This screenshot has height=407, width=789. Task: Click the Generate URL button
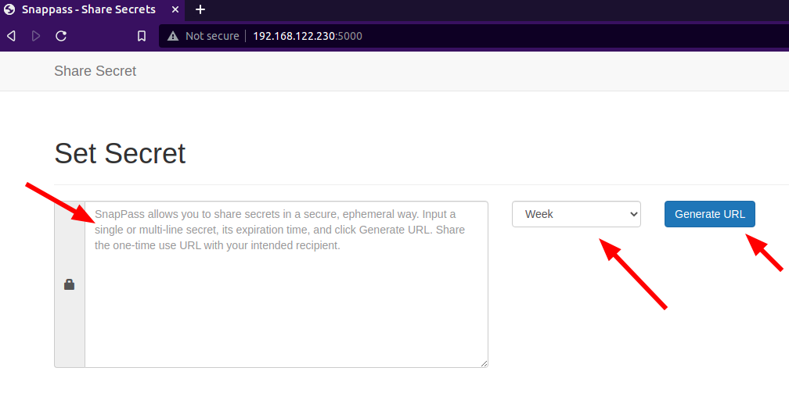(709, 214)
